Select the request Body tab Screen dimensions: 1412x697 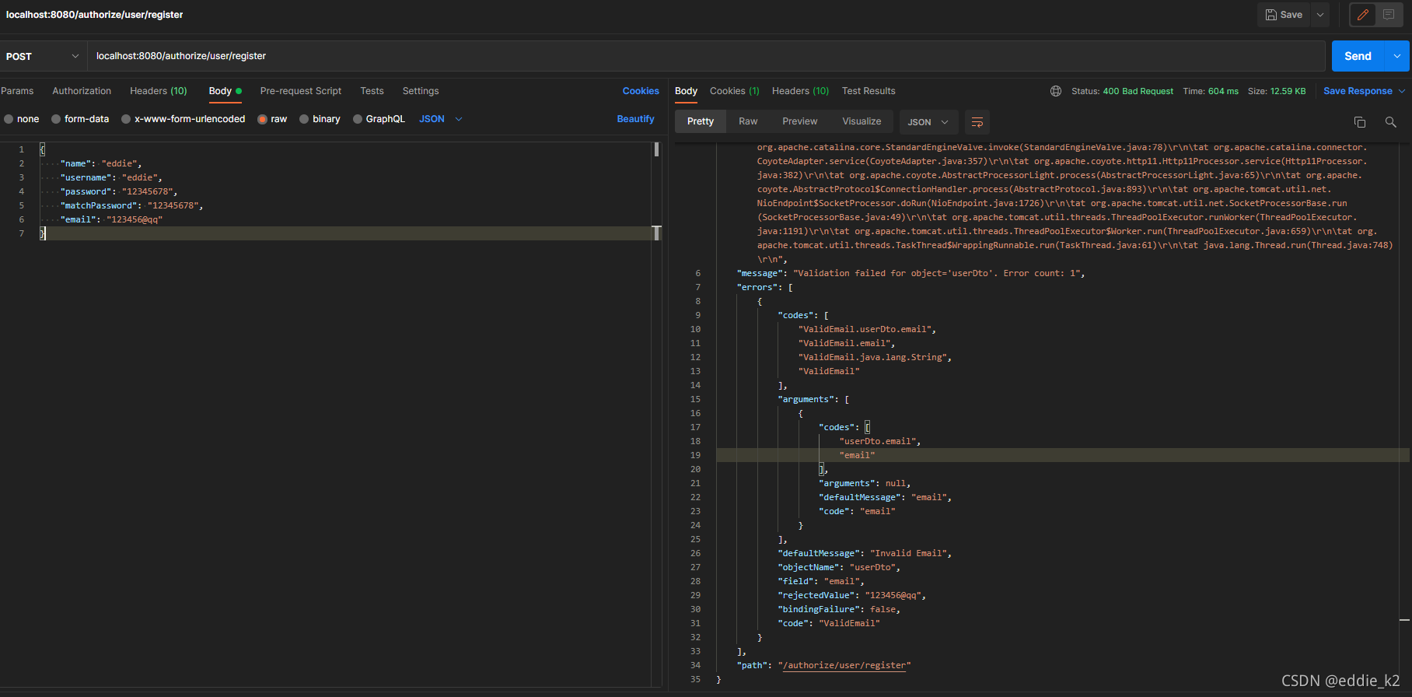click(225, 91)
